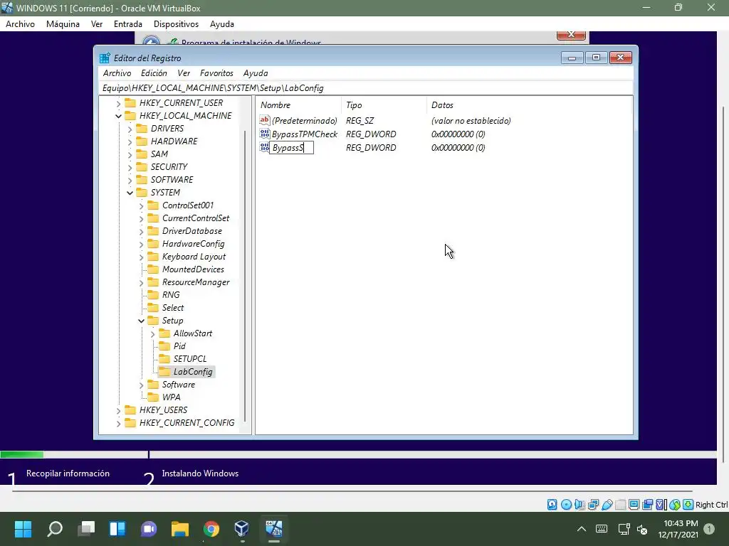This screenshot has height=546, width=729.
Task: Click Windows setup back arrow button
Action: click(x=151, y=41)
